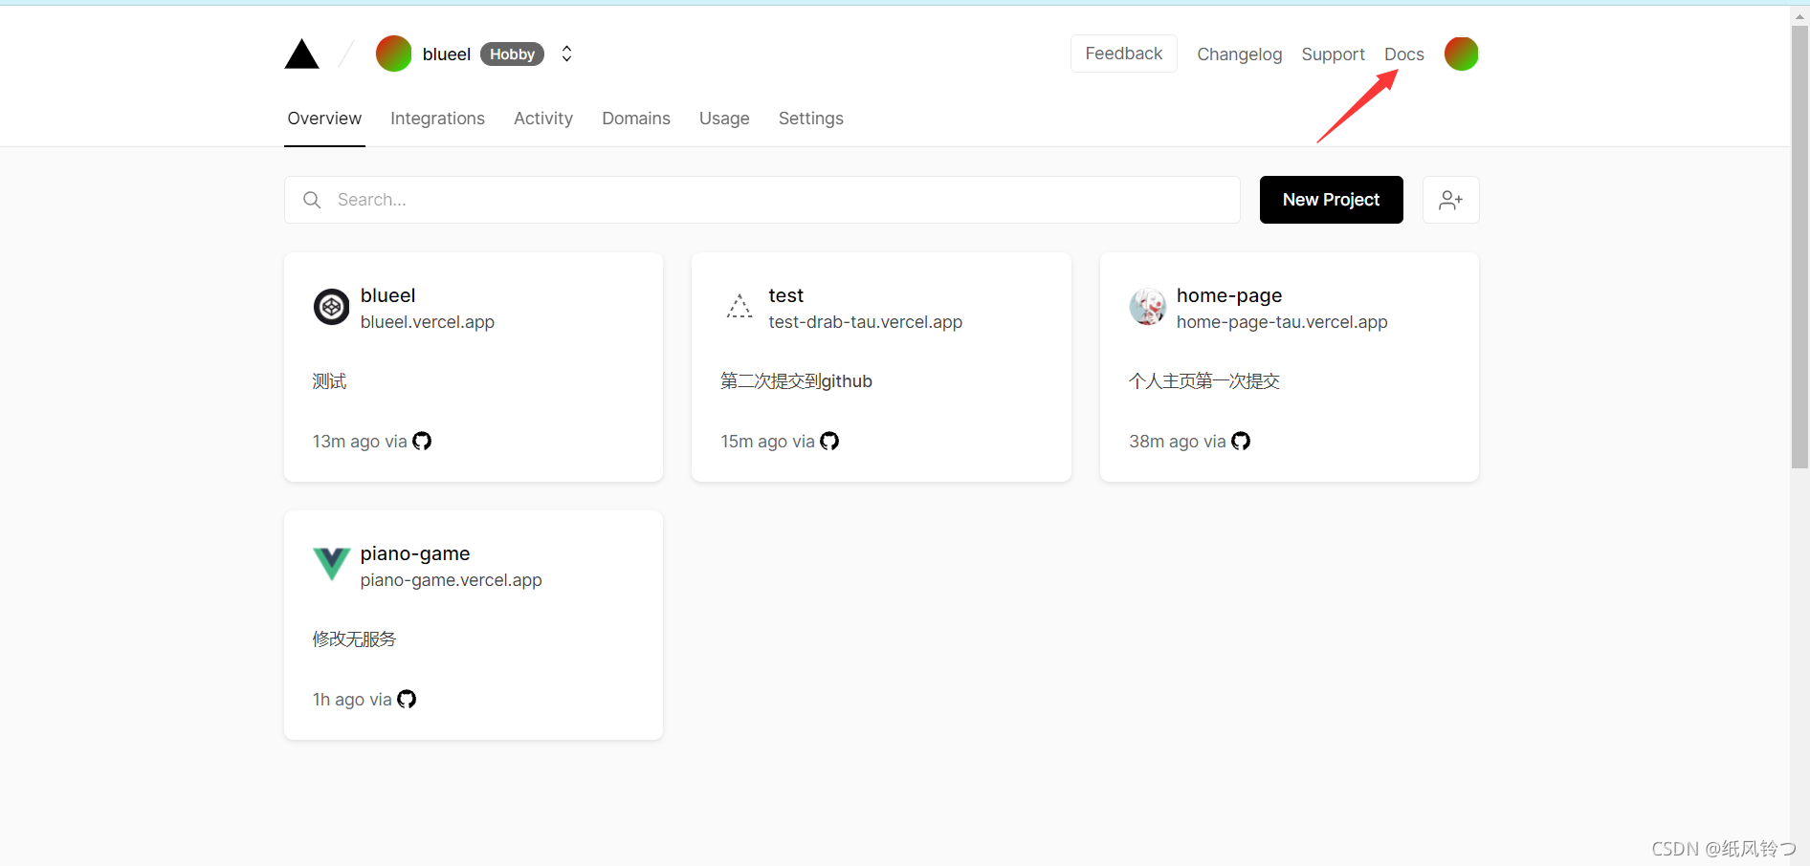Visit blueel.vercel.app domain link
Image resolution: width=1810 pixels, height=866 pixels.
pos(428,322)
